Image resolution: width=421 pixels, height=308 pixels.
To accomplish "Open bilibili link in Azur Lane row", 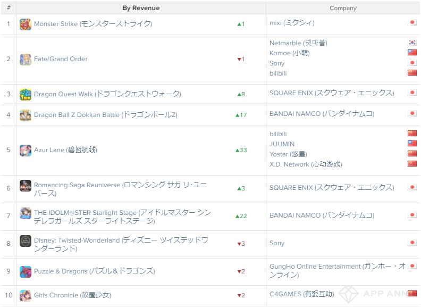I will (278, 134).
